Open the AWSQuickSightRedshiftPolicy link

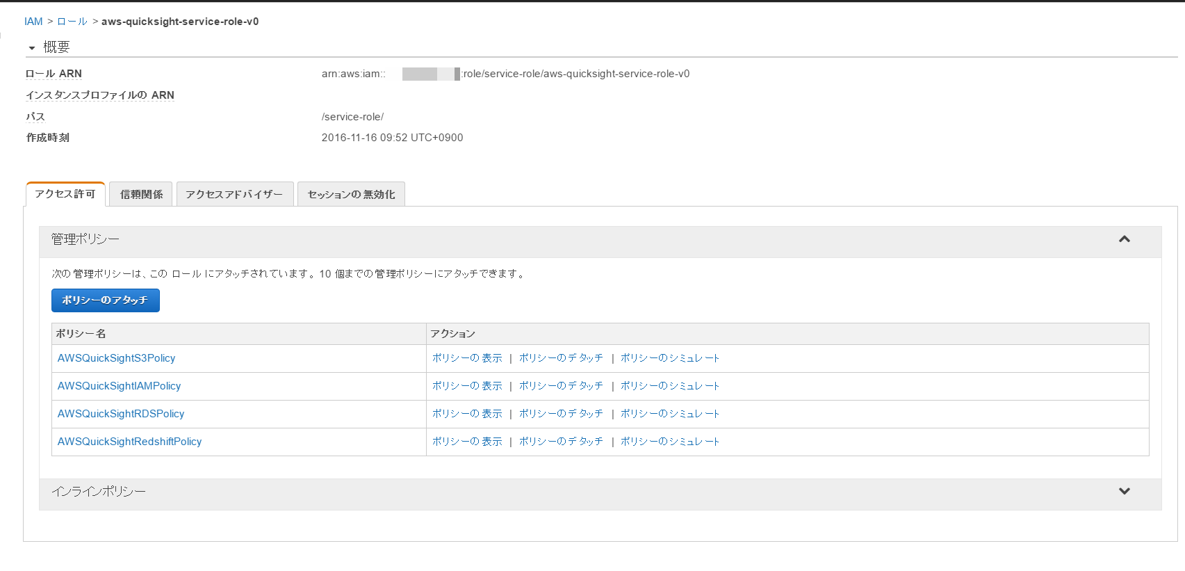[129, 442]
